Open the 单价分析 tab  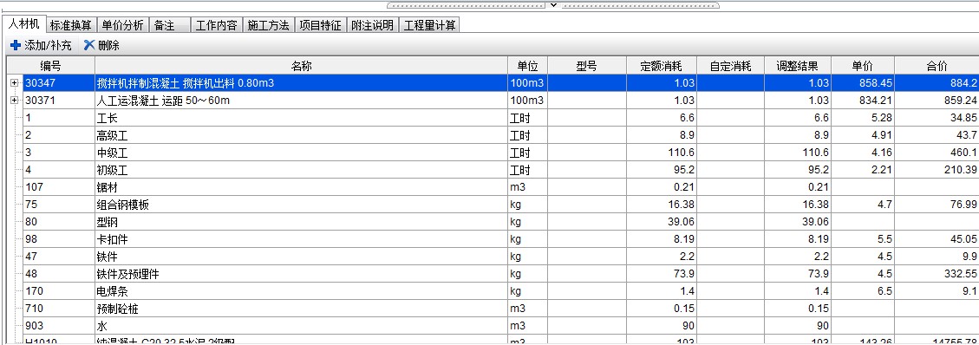(123, 25)
